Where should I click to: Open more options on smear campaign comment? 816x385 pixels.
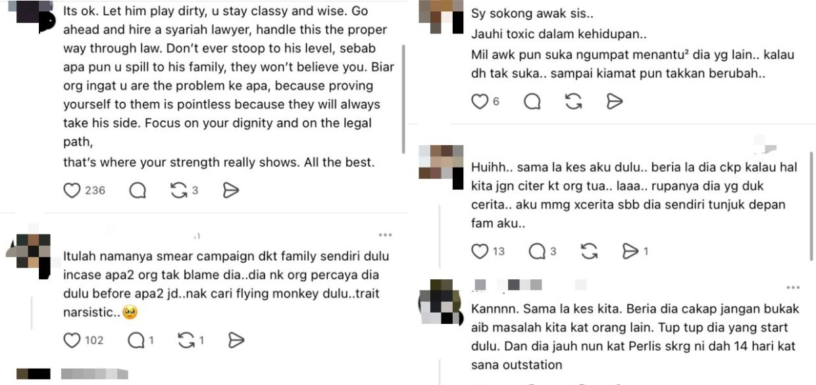point(385,235)
